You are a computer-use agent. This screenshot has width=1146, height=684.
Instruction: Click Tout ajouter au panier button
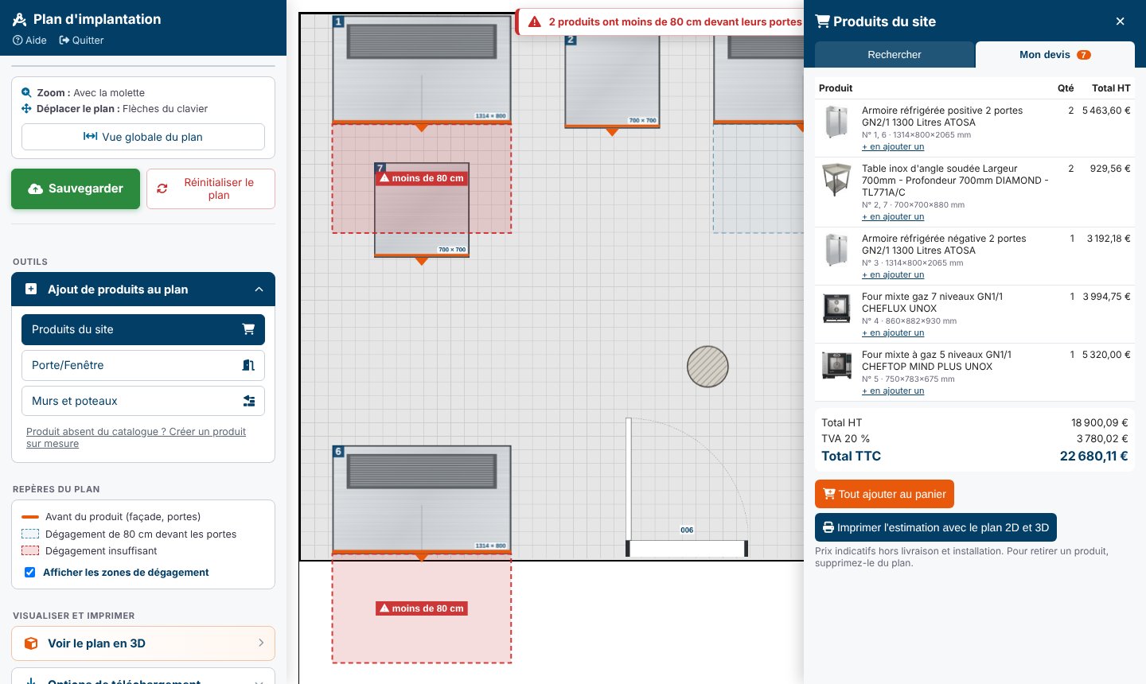(884, 494)
